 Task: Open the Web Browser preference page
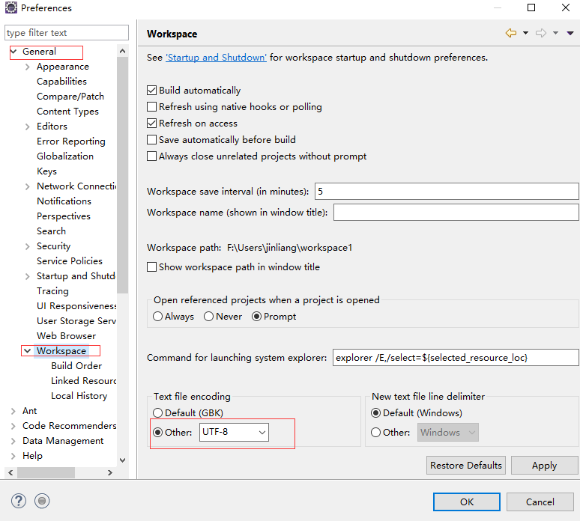[x=66, y=336]
